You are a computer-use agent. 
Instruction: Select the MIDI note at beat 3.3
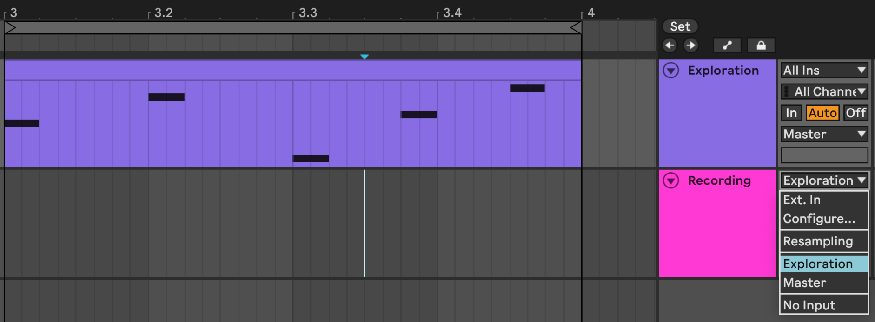(x=311, y=158)
